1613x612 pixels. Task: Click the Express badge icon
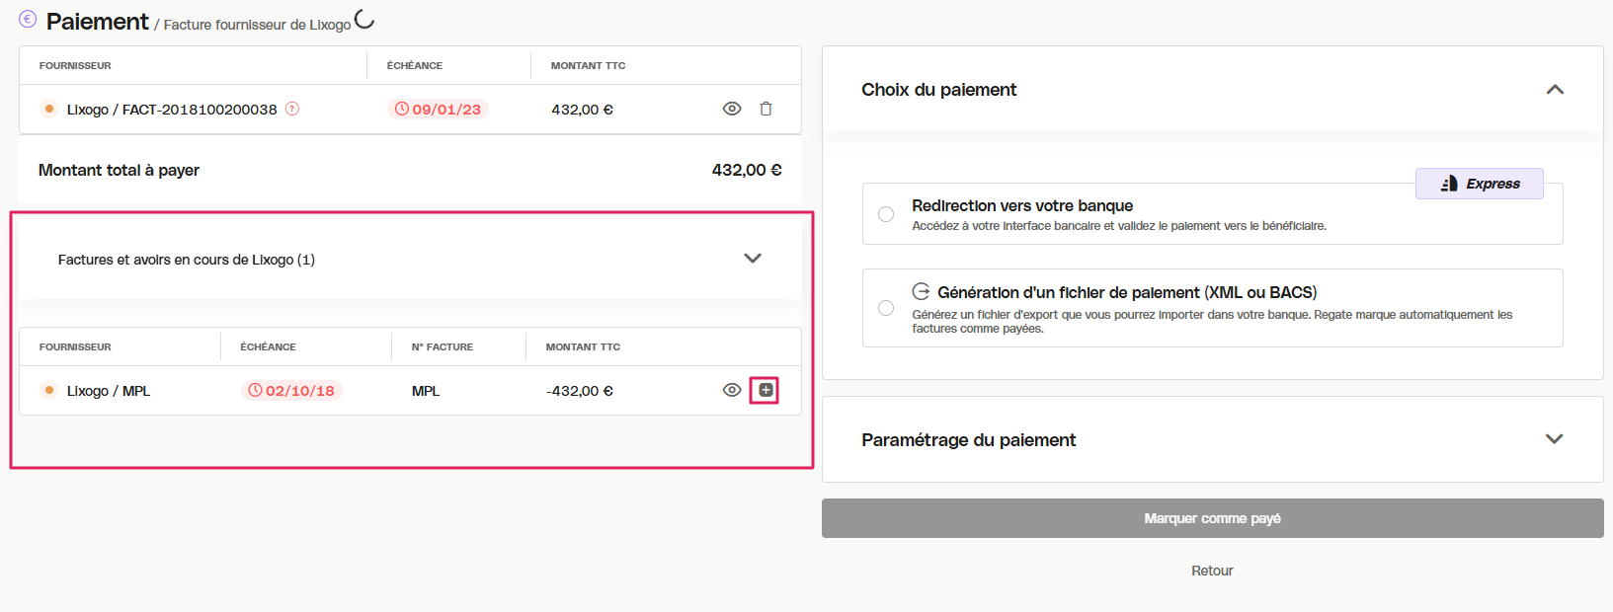coord(1449,184)
